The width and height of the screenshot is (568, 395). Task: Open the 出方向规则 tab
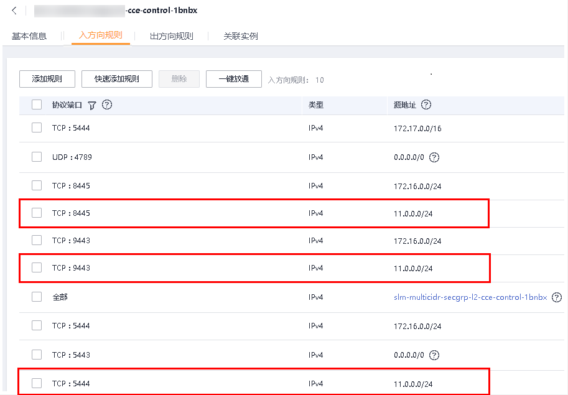pyautogui.click(x=172, y=36)
